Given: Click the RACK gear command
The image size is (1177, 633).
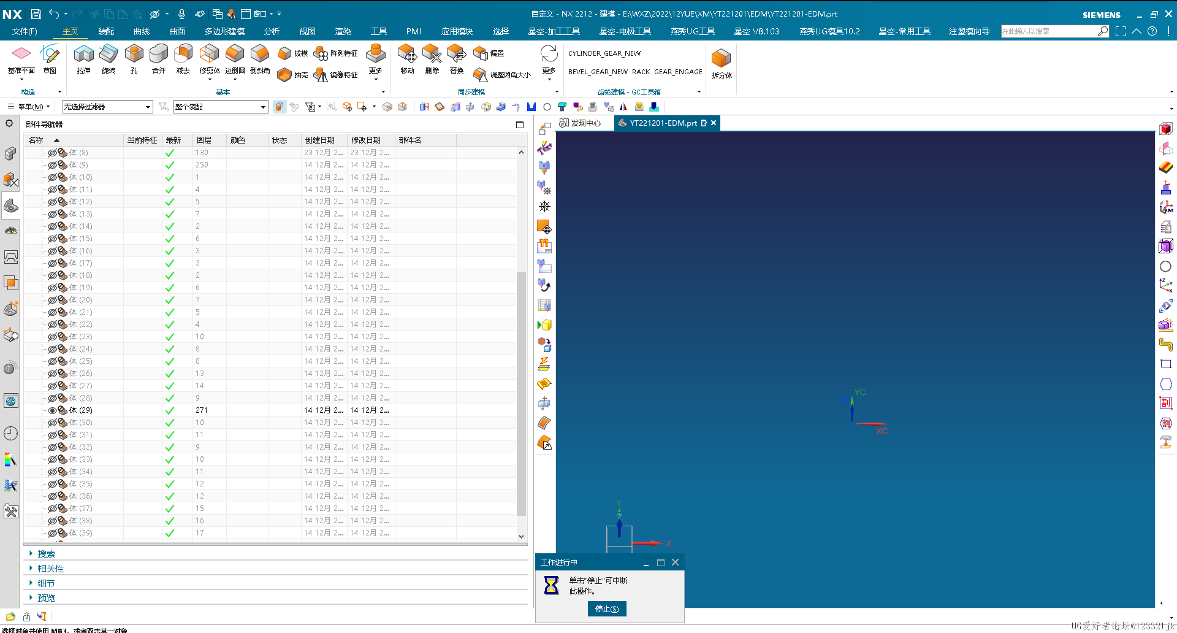Looking at the screenshot, I should point(641,72).
